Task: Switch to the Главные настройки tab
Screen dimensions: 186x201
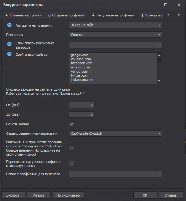Action: (x=23, y=16)
